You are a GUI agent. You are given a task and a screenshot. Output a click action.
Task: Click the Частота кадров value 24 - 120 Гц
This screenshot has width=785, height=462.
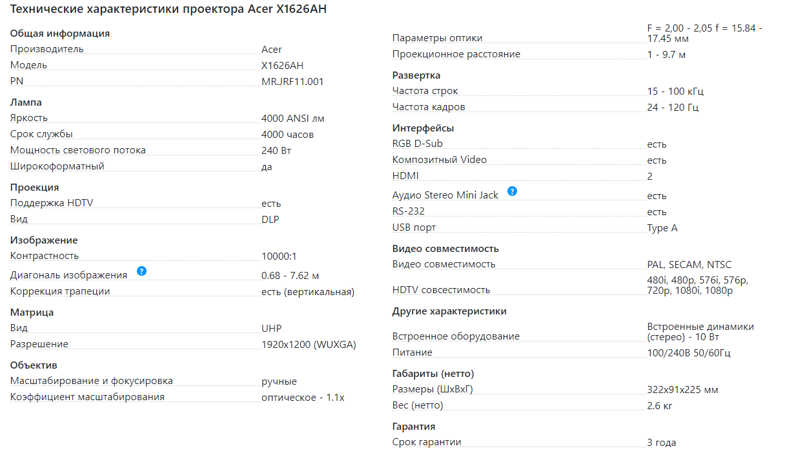click(673, 108)
